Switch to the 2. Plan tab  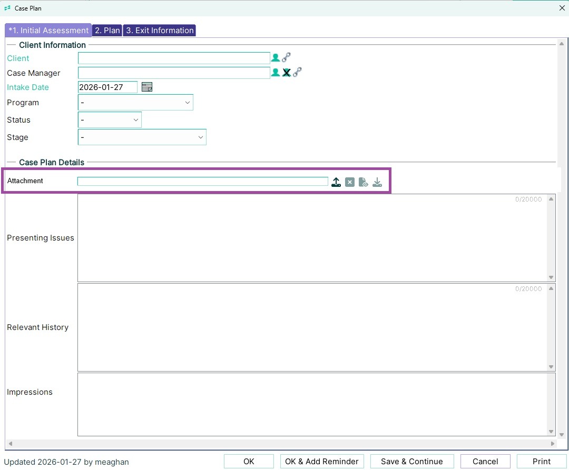[107, 31]
